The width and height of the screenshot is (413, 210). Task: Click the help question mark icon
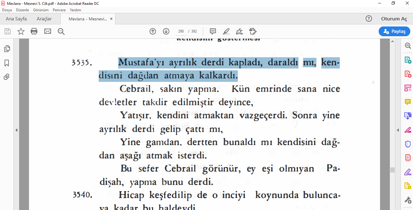click(x=369, y=19)
